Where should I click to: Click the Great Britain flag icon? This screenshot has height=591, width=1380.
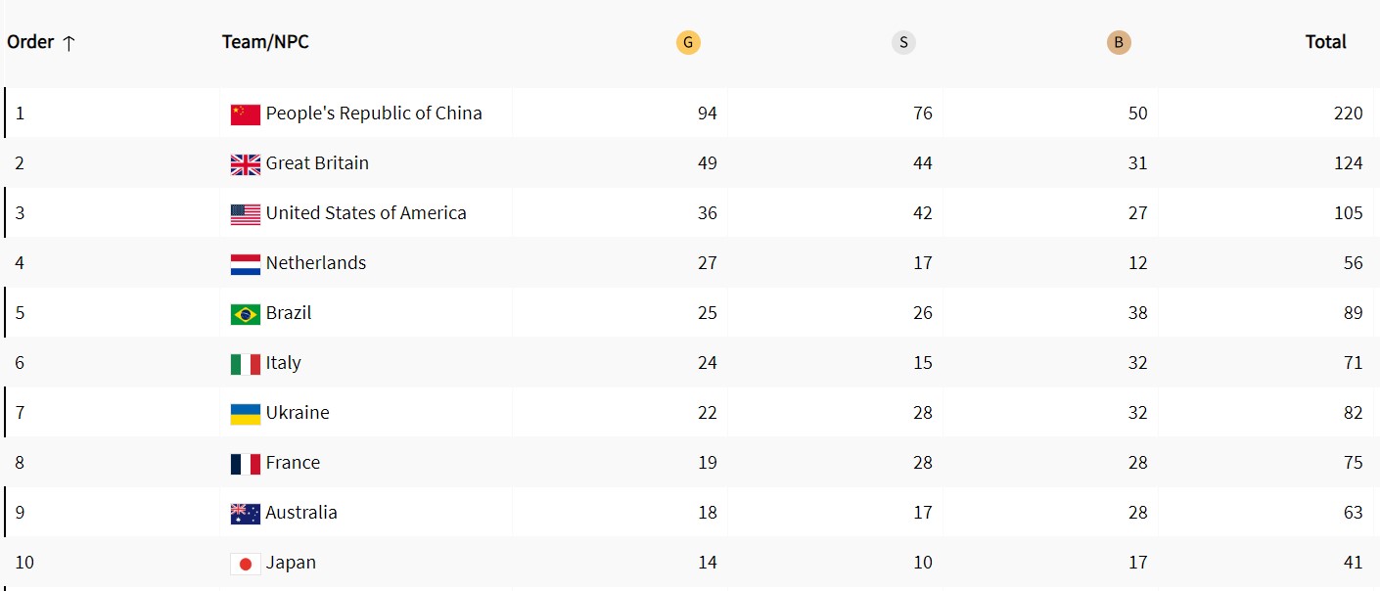click(x=246, y=164)
